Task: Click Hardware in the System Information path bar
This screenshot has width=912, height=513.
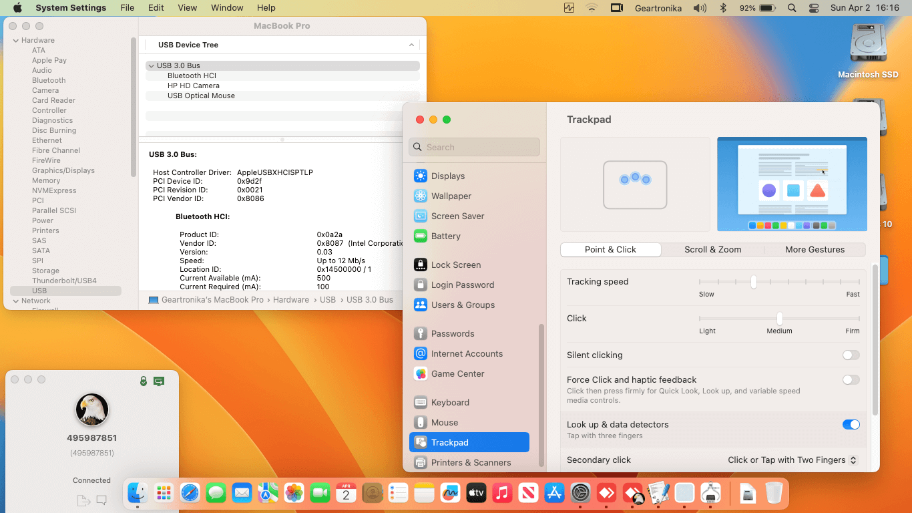Action: click(291, 300)
